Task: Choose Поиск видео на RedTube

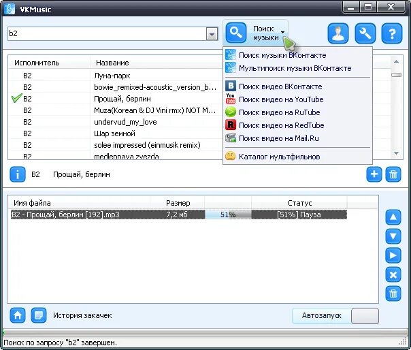Action: pos(297,125)
